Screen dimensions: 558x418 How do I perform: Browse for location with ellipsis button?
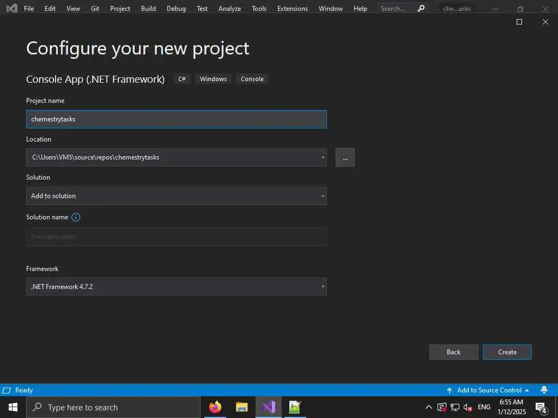point(345,157)
